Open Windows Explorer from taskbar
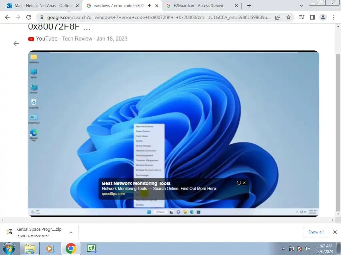 [x=30, y=248]
